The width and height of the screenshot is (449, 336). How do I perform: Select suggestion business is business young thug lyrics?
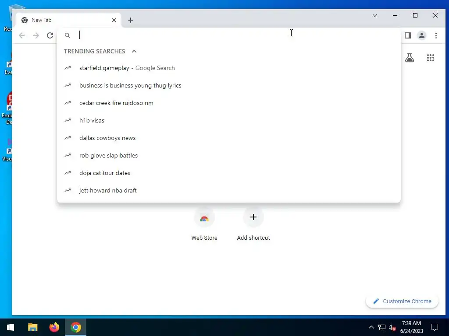coord(229,85)
